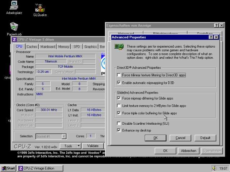Open the Socket #1 selection dropdown

(x=64, y=136)
